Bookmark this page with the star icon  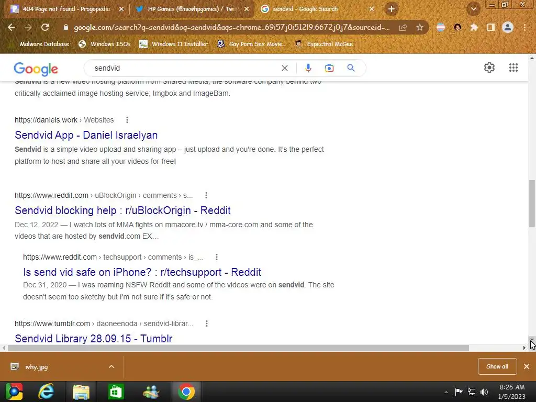[420, 27]
